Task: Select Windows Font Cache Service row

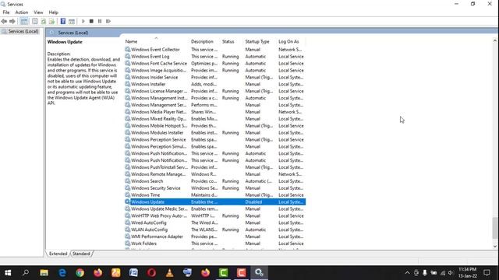Action: pyautogui.click(x=215, y=64)
